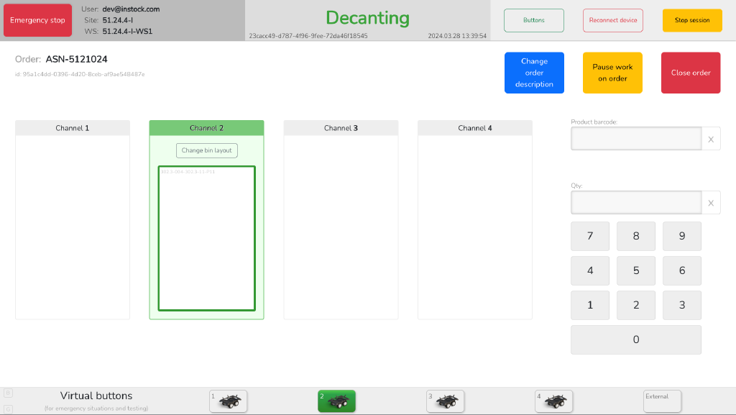Open the Channel 4 panel header
Viewport: 736px width, 415px height.
pyautogui.click(x=475, y=128)
